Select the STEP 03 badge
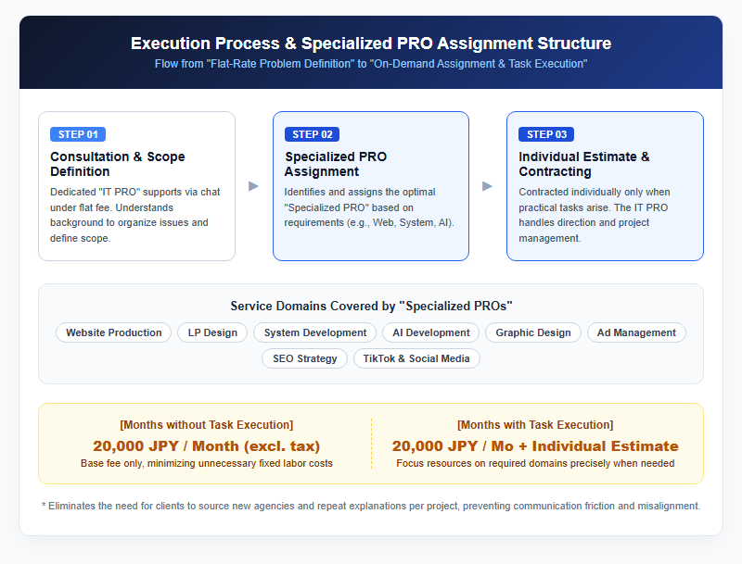This screenshot has width=742, height=564. (546, 134)
